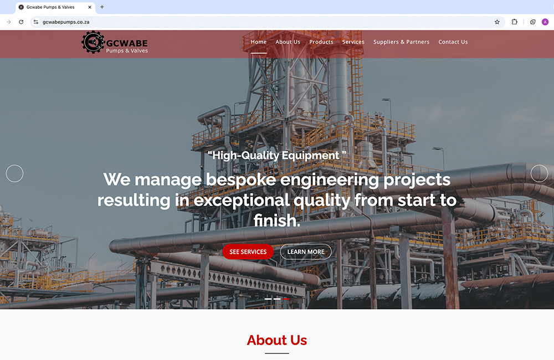554x360 pixels.
Task: Click the red SEE SERVICES button
Action: (248, 251)
